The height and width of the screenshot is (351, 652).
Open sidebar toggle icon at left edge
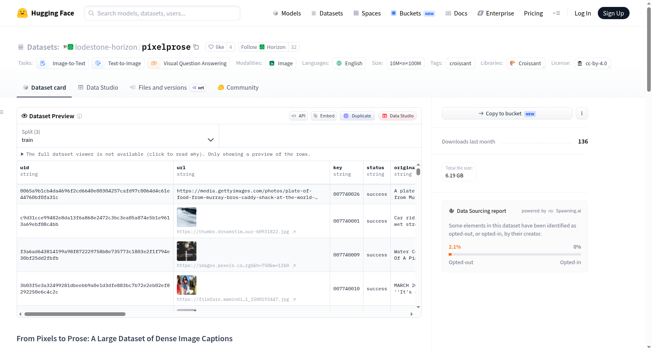coord(2,112)
